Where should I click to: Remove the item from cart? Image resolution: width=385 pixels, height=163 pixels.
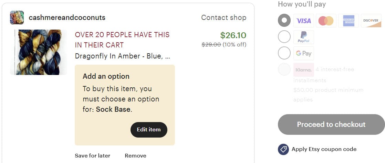pos(135,156)
